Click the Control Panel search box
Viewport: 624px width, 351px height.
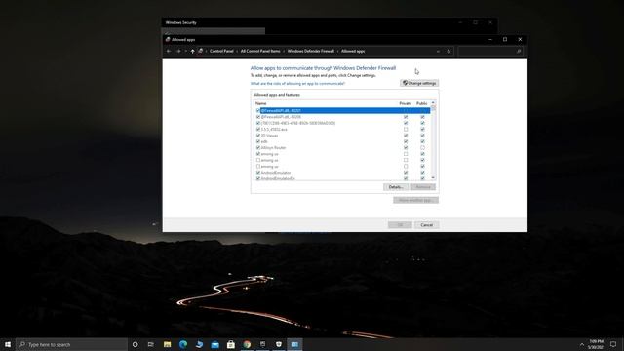pyautogui.click(x=489, y=52)
